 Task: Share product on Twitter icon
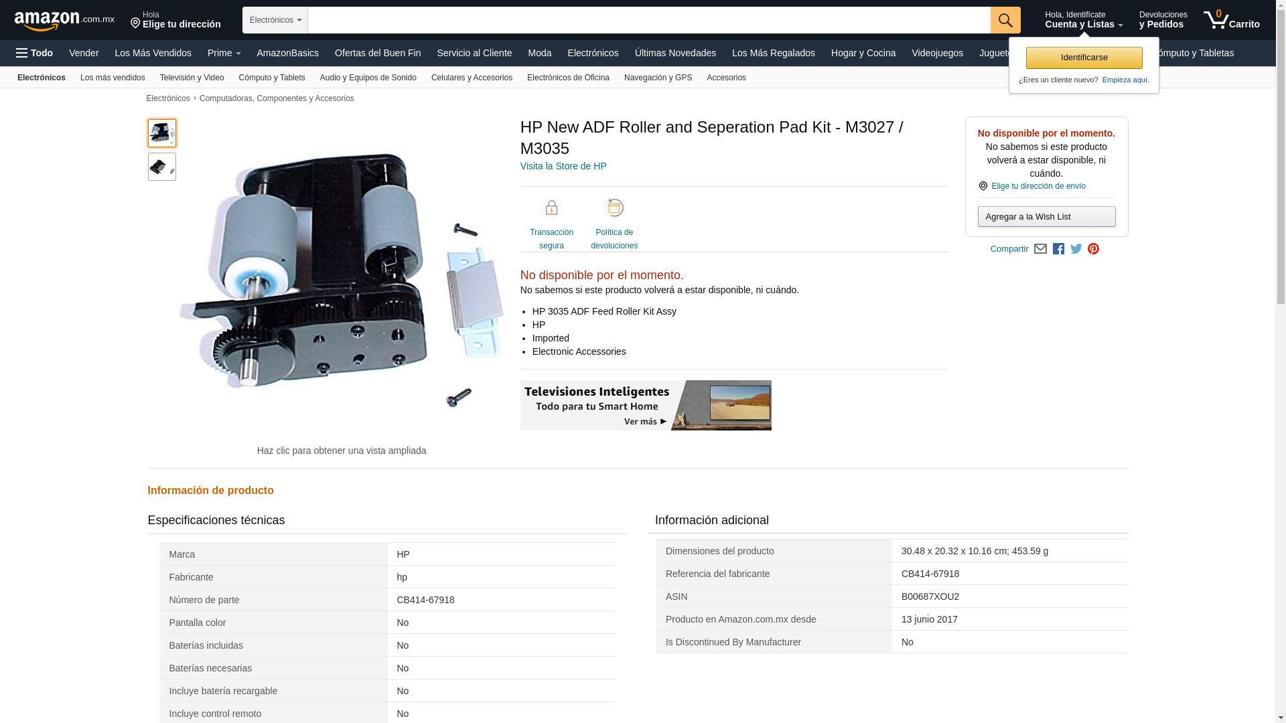pos(1076,249)
